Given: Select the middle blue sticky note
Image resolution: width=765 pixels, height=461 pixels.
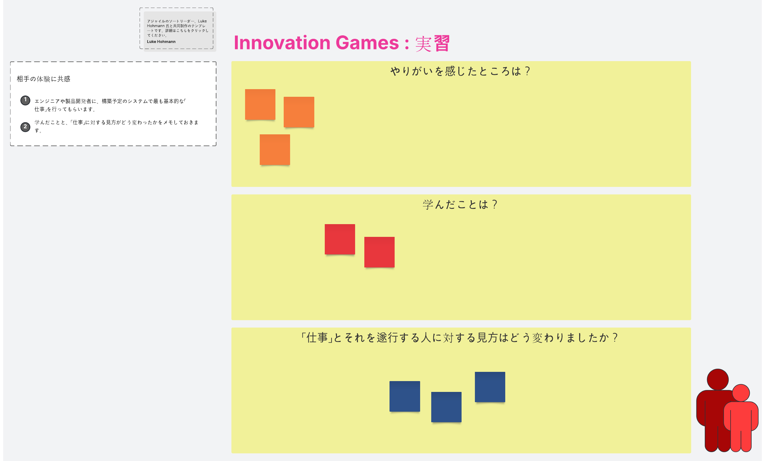Looking at the screenshot, I should pos(446,407).
